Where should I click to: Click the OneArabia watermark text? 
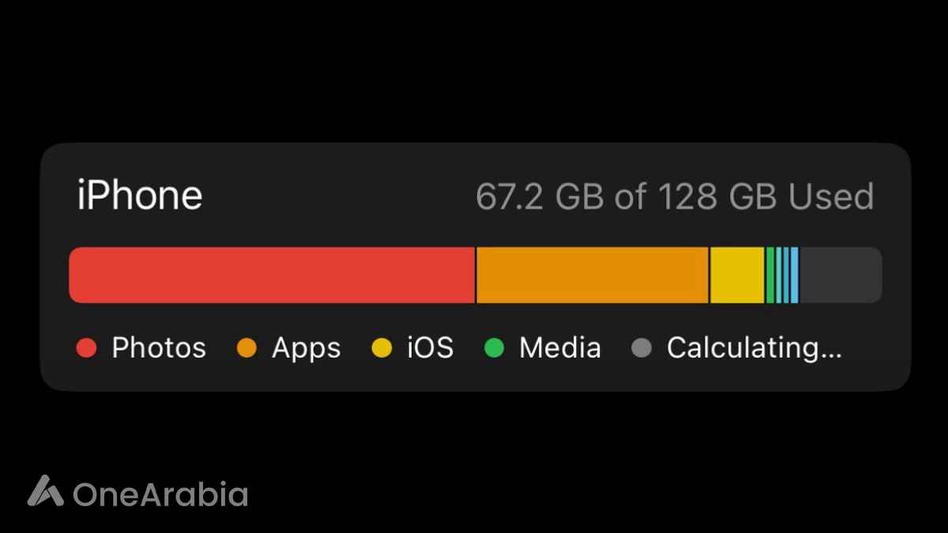point(160,494)
